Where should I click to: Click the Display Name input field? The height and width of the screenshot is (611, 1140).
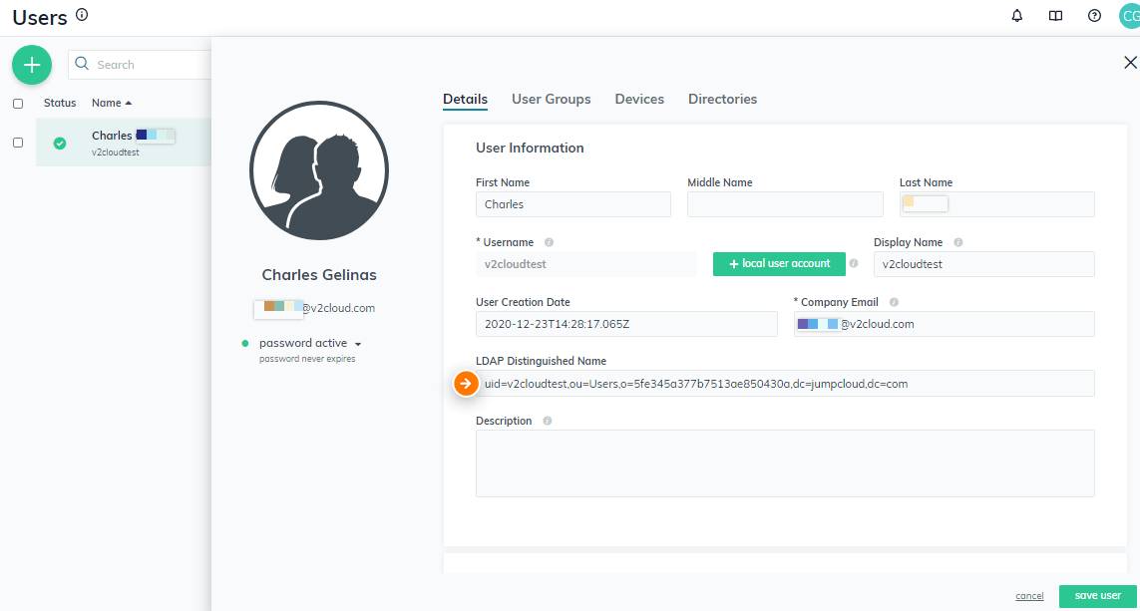983,264
